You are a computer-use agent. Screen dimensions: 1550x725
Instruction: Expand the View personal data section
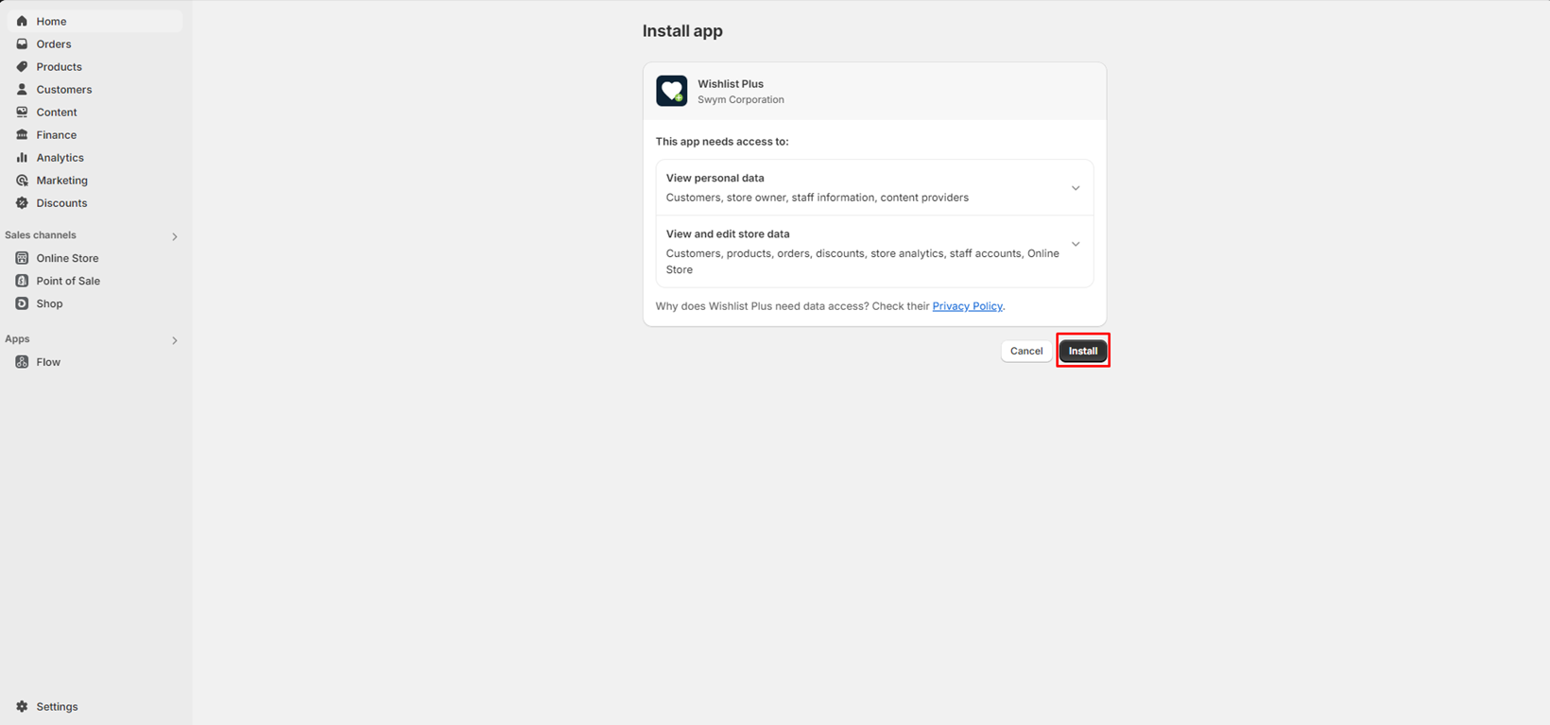[1076, 188]
